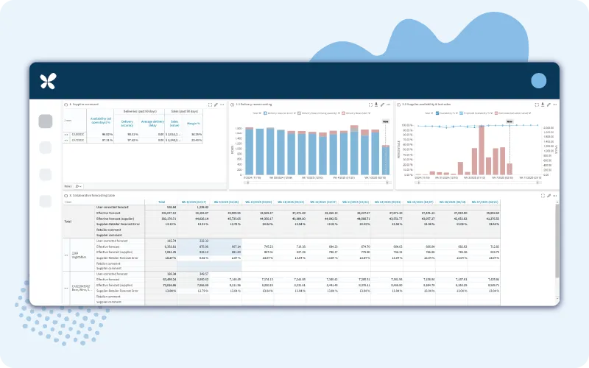
Task: Open Rows 20 page size dropdown
Action: (78, 186)
